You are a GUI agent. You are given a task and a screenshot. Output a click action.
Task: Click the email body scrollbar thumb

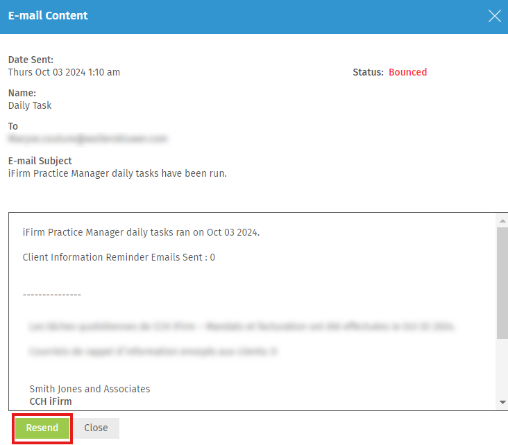click(x=502, y=283)
